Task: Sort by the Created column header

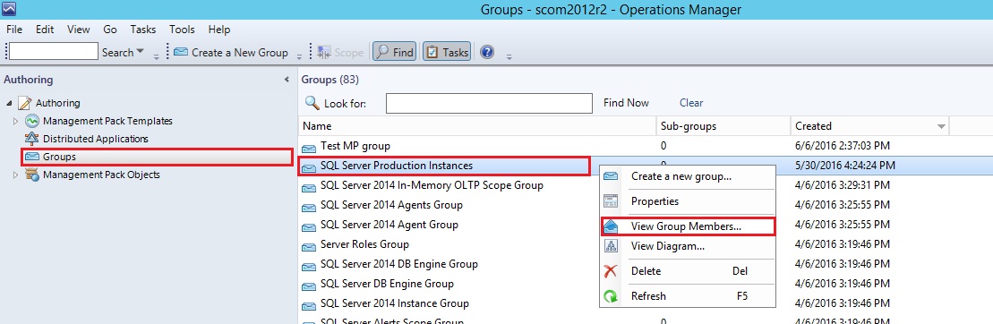Action: pos(869,126)
